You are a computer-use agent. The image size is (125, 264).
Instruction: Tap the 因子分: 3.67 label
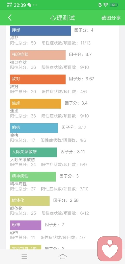(82, 79)
